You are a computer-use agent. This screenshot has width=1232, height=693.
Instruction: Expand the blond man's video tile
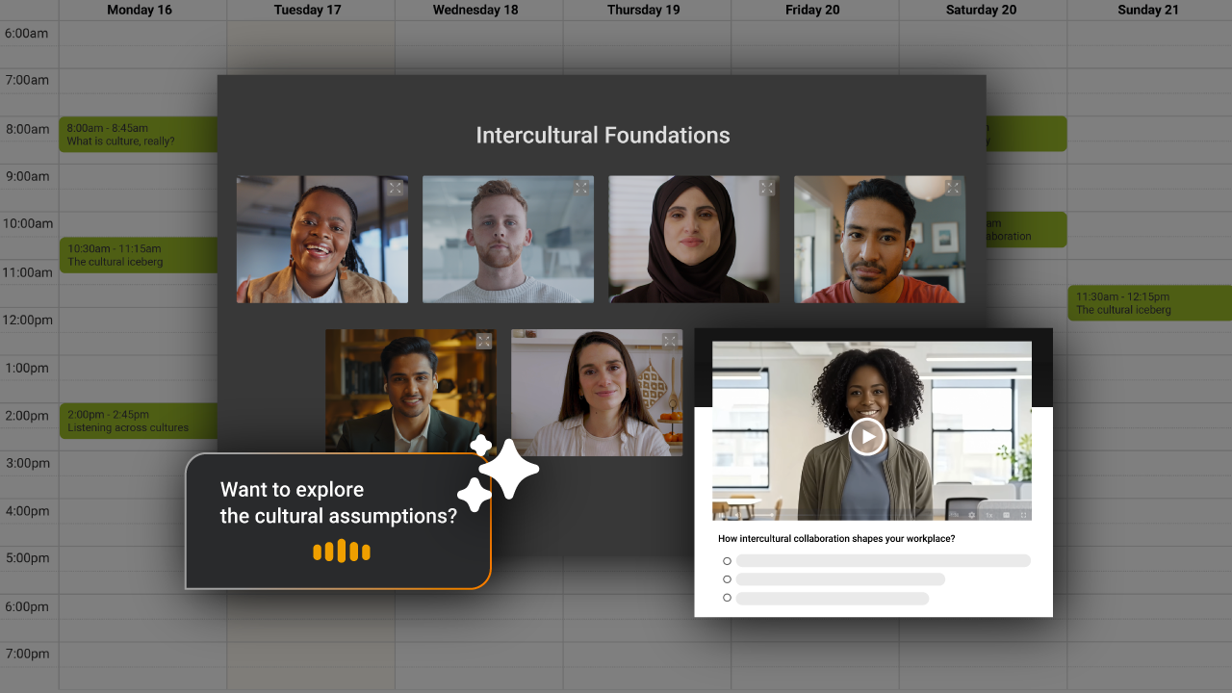click(x=580, y=189)
